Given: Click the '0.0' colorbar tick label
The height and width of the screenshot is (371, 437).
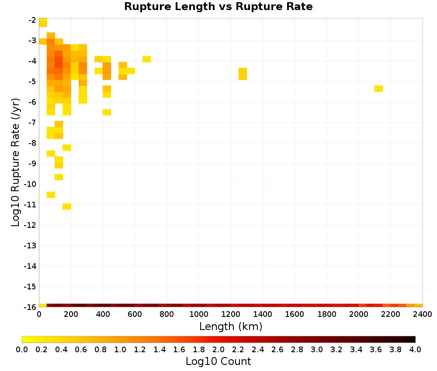Looking at the screenshot, I should [22, 349].
